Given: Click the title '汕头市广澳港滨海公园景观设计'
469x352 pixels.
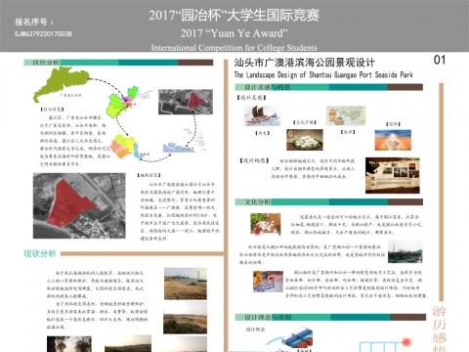Looking at the screenshot, I should click(305, 63).
